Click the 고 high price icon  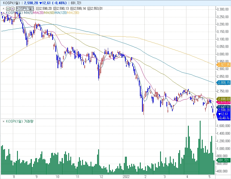(x=72, y=8)
